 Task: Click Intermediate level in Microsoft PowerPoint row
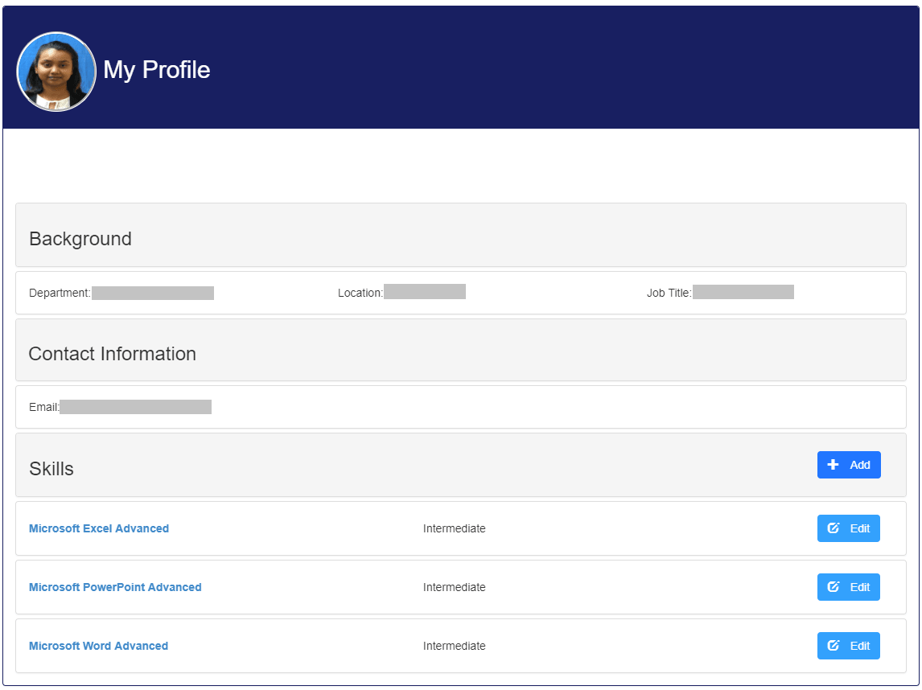[x=455, y=587]
